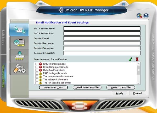Click Load From Profile button
The height and width of the screenshot is (113, 157).
click(87, 87)
